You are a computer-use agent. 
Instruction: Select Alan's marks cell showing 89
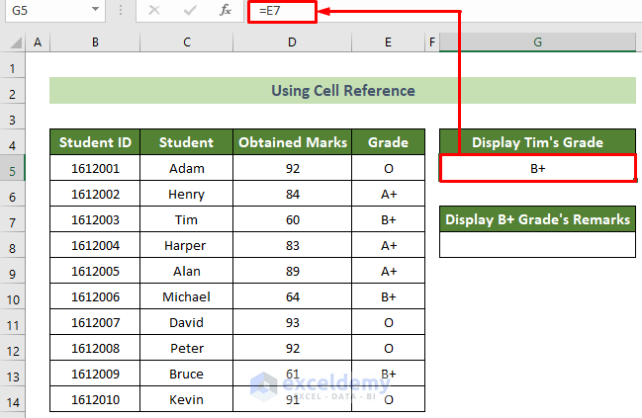(x=293, y=271)
